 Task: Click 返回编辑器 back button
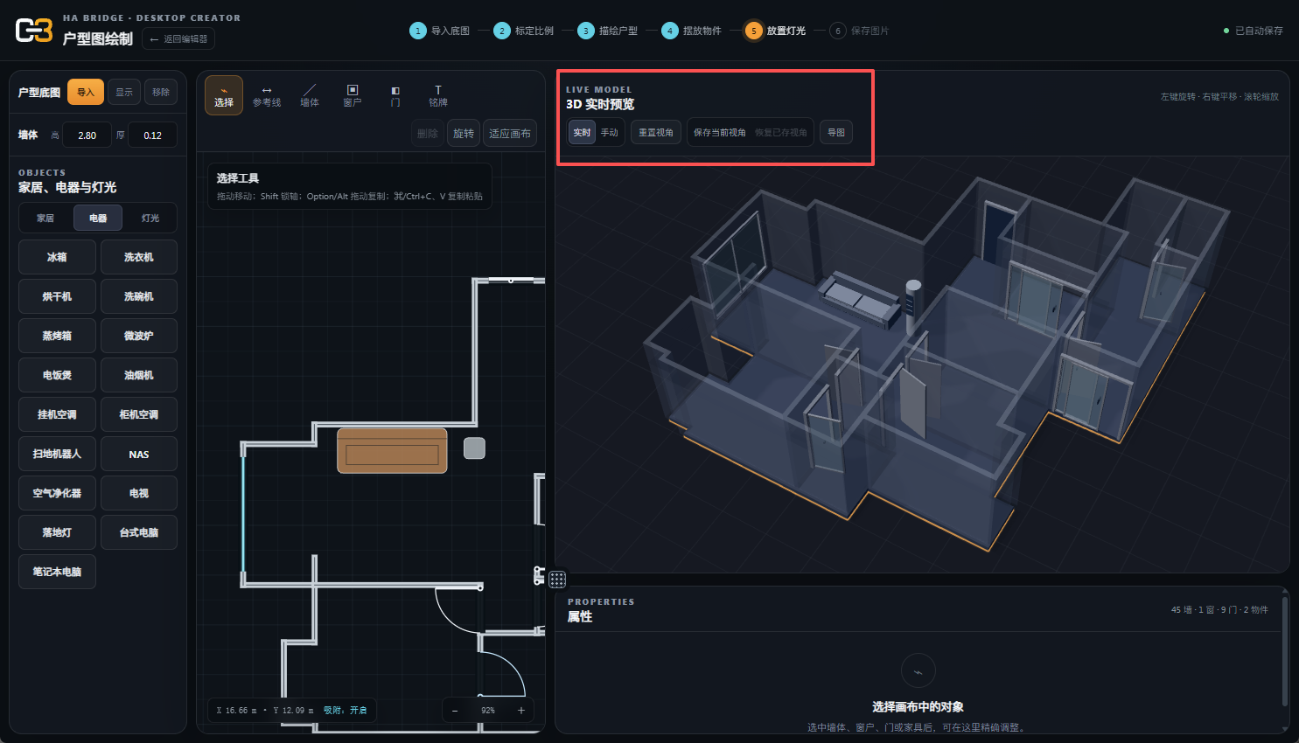pos(178,38)
